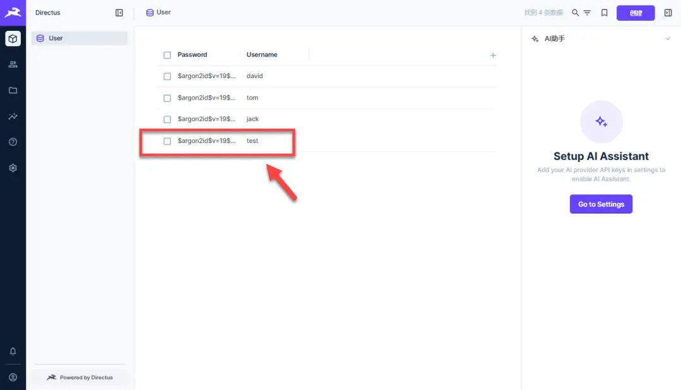
Task: Click the AI assistant sparkle header icon
Action: [x=535, y=38]
